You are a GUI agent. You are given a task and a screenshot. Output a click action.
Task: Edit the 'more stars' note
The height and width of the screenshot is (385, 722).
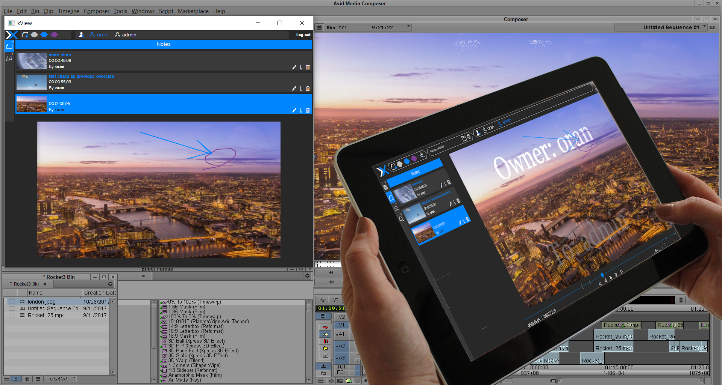click(294, 67)
